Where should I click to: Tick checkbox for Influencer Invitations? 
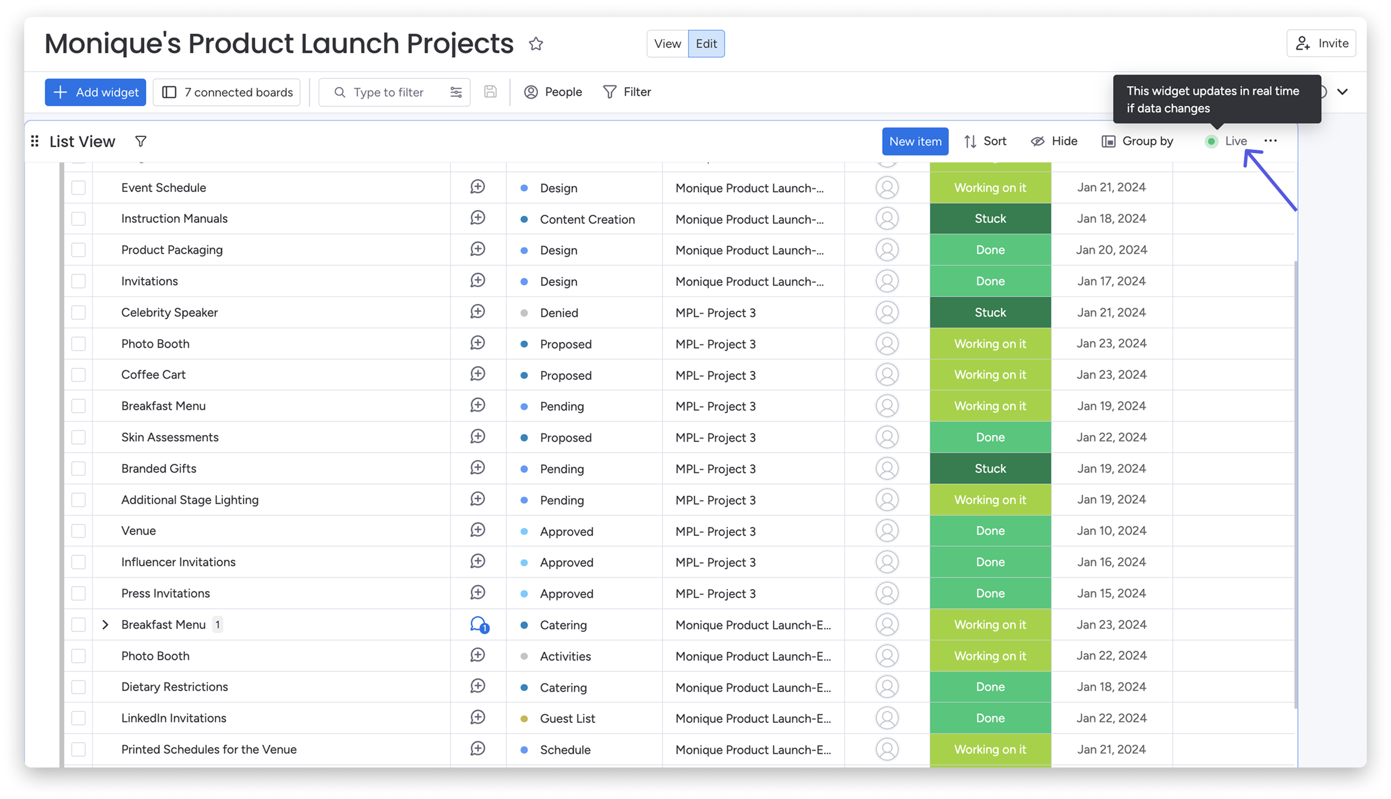click(x=79, y=562)
